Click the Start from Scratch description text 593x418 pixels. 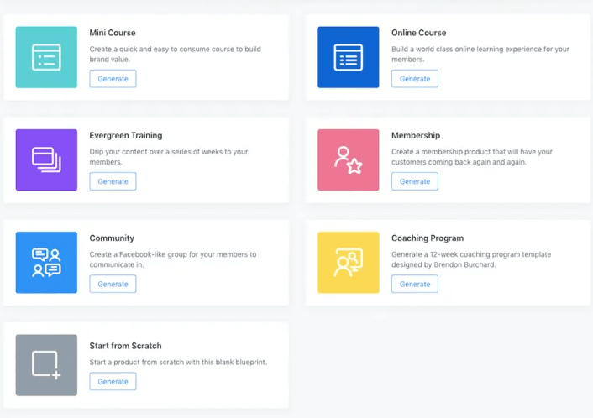(x=178, y=362)
